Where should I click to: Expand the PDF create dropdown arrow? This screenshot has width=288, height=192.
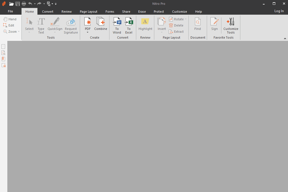click(88, 32)
